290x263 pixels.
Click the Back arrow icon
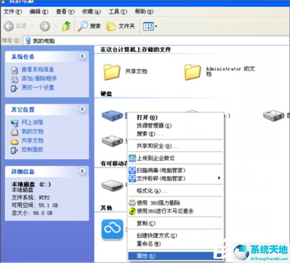point(9,26)
